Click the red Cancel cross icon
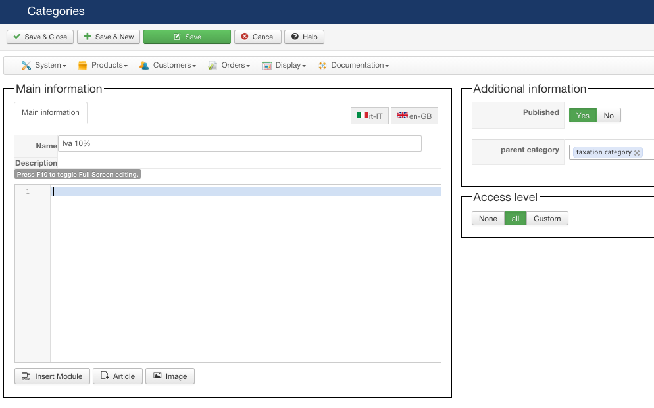Viewport: 654px width, 408px height. point(245,37)
